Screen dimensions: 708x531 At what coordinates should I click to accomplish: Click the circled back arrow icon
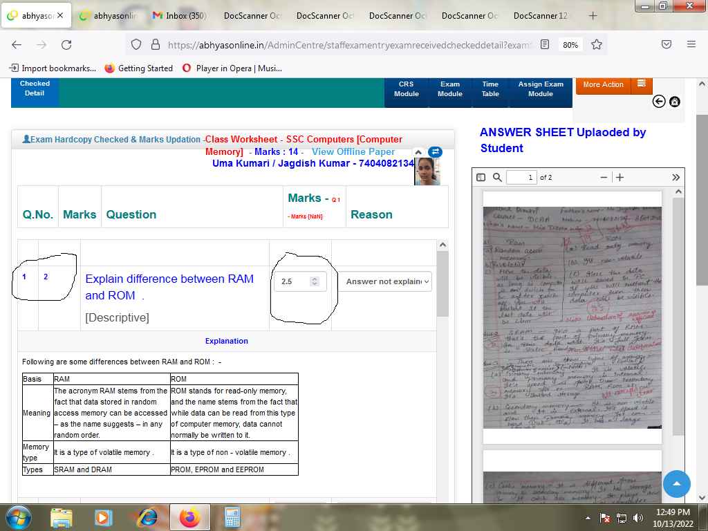(x=659, y=102)
